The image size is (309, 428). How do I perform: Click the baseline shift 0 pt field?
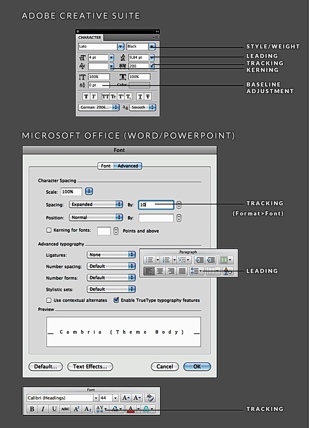pos(99,85)
